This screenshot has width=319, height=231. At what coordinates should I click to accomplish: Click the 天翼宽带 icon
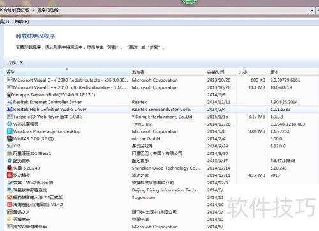(x=10, y=219)
